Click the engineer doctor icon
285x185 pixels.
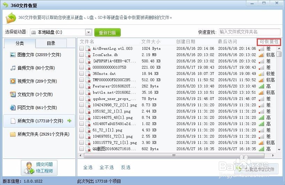click(29, 168)
